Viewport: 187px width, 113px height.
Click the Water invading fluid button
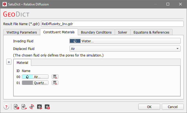[x=125, y=41]
